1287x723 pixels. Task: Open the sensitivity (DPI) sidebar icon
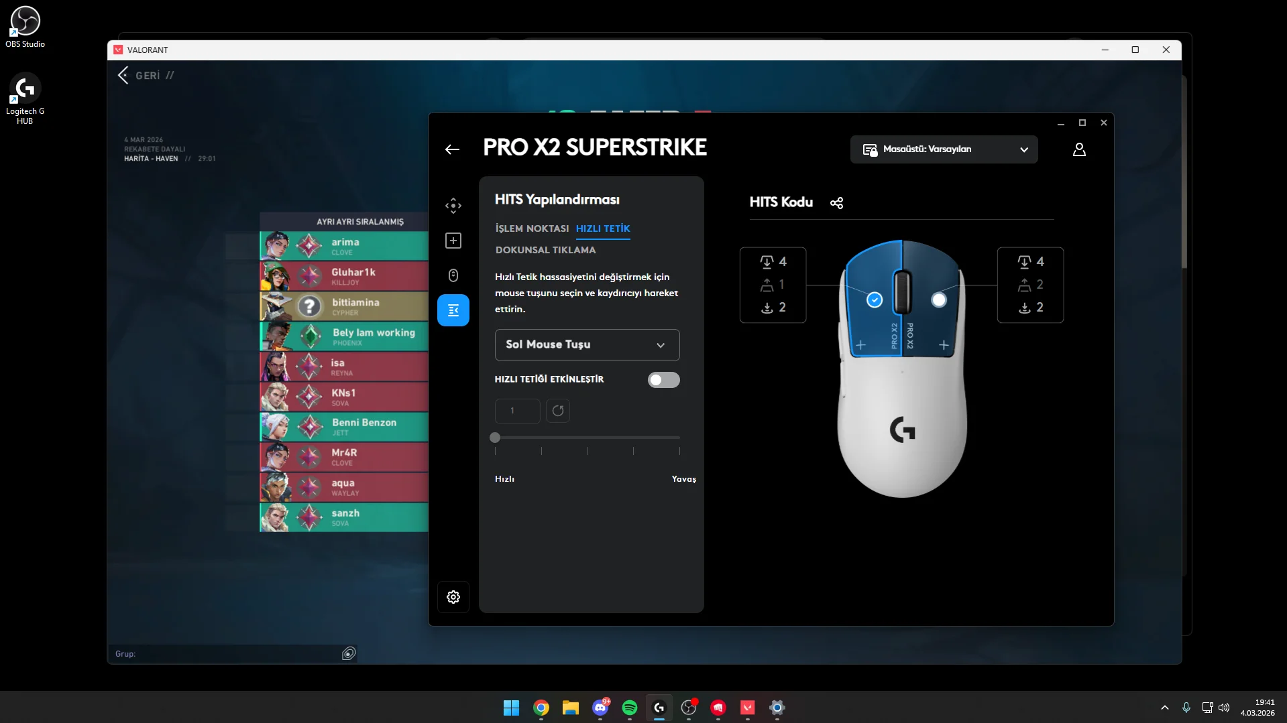click(453, 206)
